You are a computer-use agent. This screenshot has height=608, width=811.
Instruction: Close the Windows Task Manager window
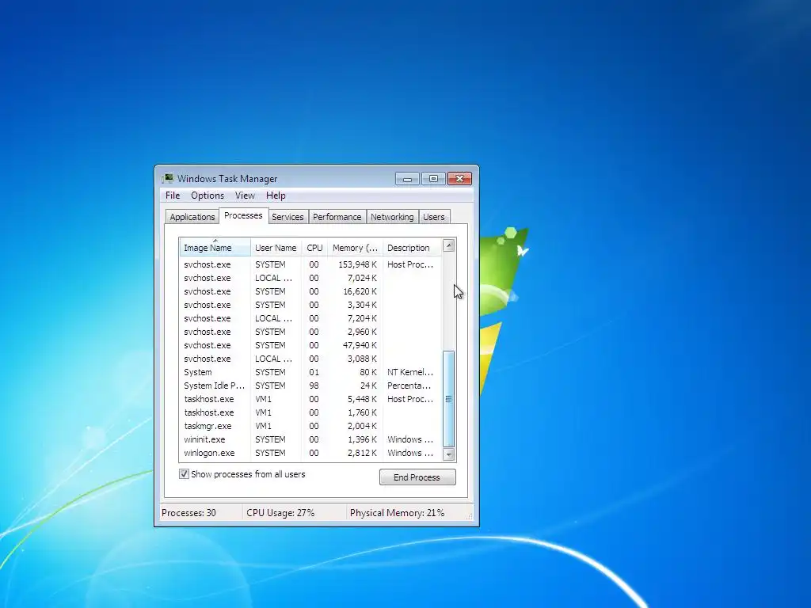459,179
